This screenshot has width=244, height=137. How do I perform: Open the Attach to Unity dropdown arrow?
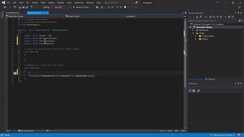(90, 7)
